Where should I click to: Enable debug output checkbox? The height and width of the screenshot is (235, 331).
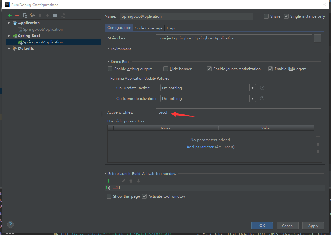tap(110, 69)
